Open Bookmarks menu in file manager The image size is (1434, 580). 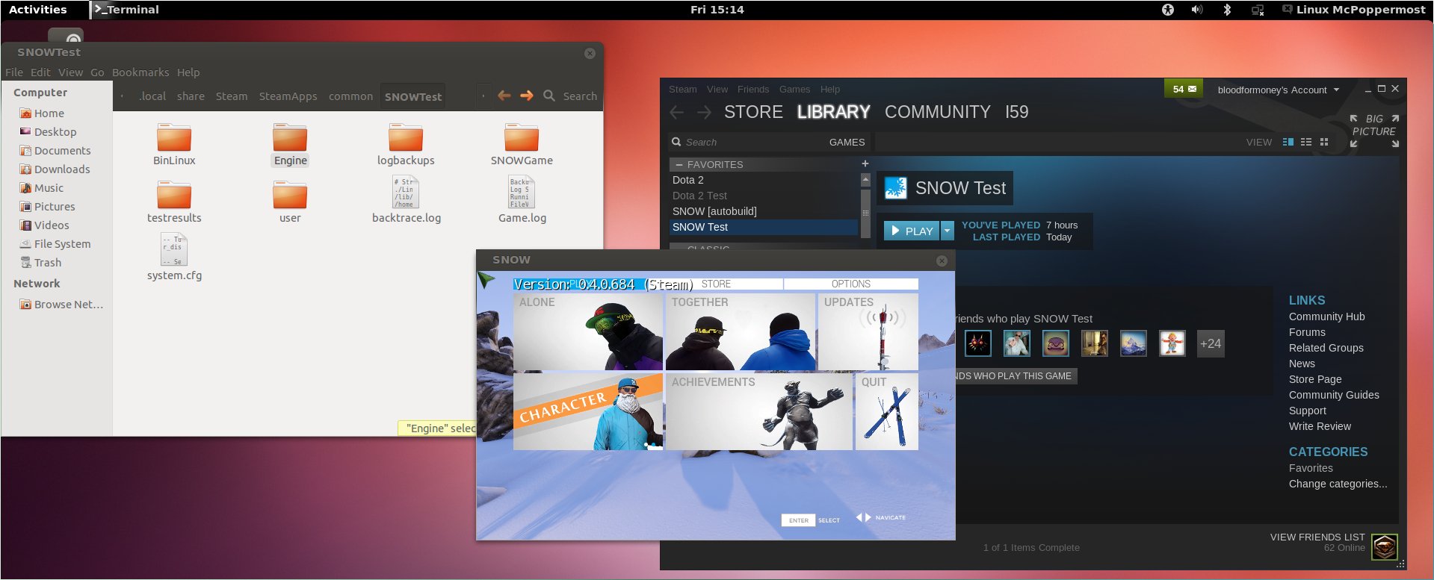pos(140,72)
